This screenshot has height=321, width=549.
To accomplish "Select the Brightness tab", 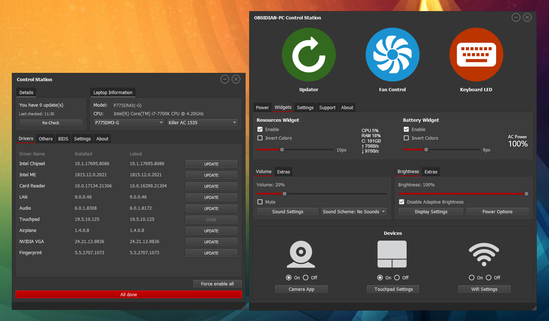I will coord(408,171).
